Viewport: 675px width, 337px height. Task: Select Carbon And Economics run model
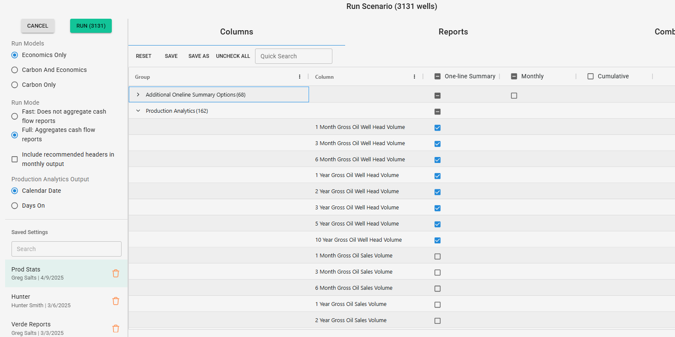click(15, 70)
